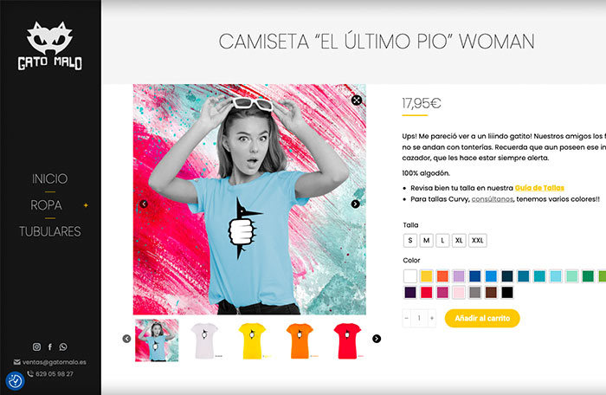Screen dimensions: 606x395
Task: Open TUBULARES menu item
Action: click(50, 231)
